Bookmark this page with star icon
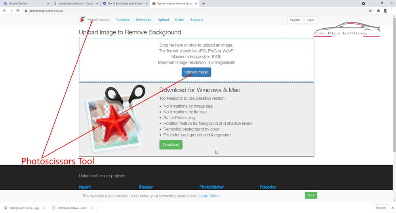The width and height of the screenshot is (396, 213). (370, 11)
